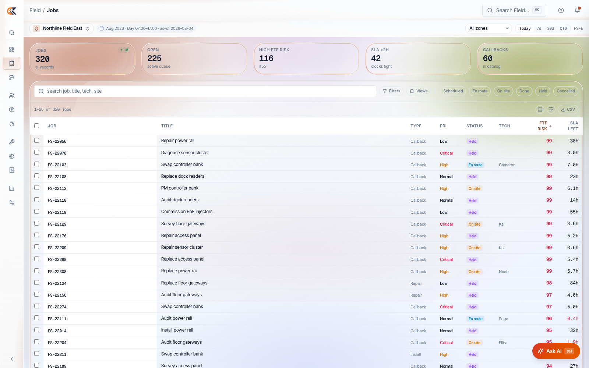Filter by Done status chip

pyautogui.click(x=524, y=91)
